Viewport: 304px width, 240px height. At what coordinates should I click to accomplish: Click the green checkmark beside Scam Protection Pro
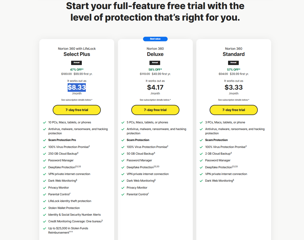44,140
